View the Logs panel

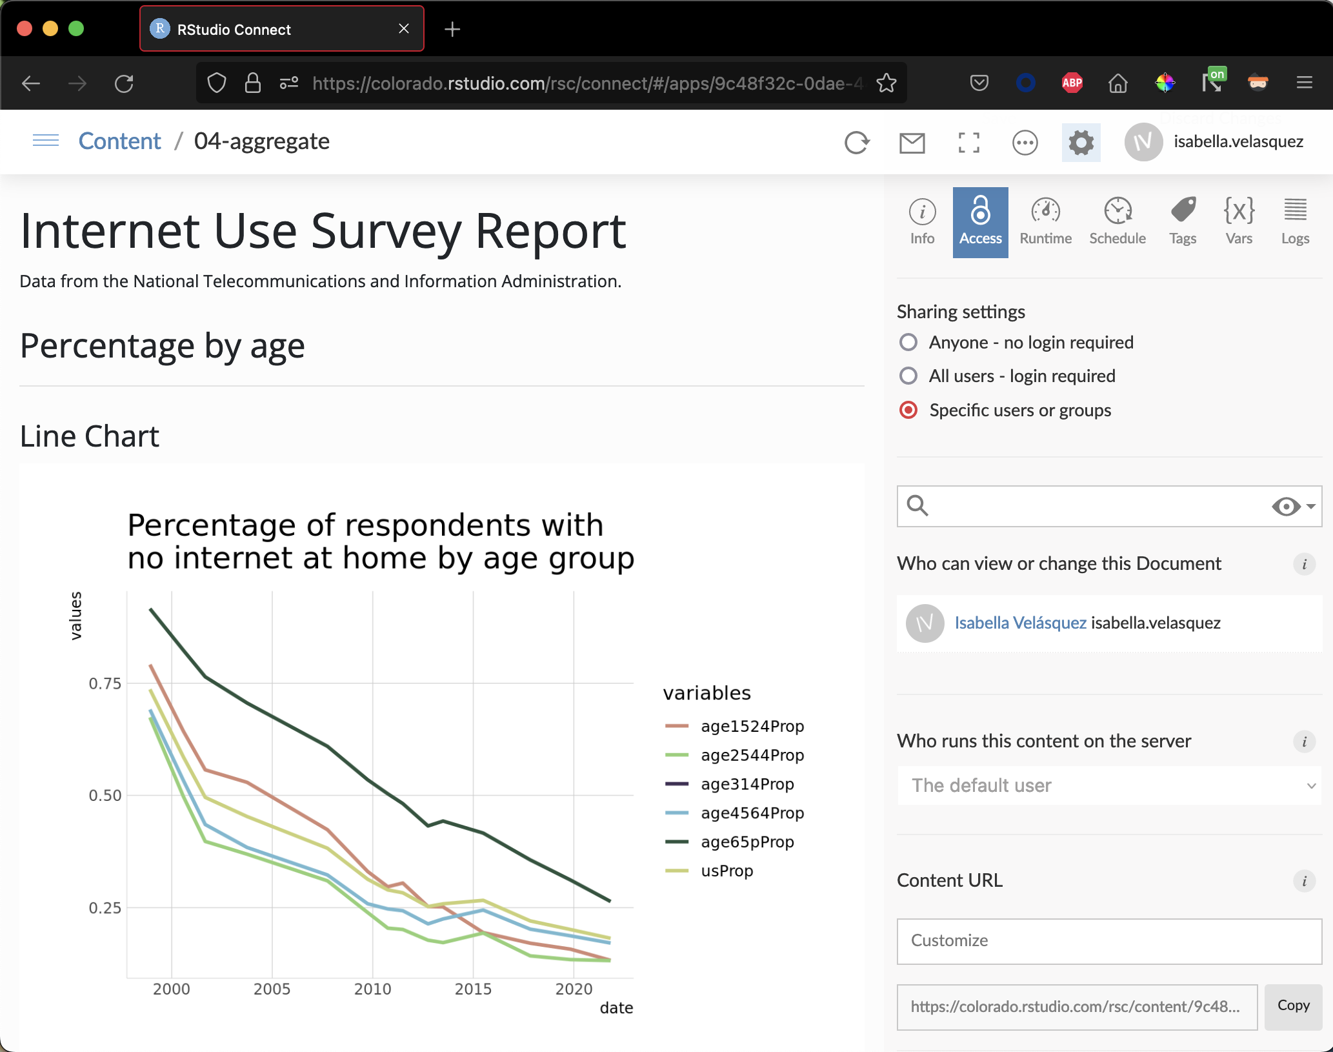(1295, 219)
